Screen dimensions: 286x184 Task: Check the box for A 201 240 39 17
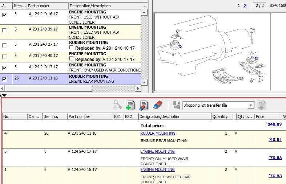click(x=4, y=30)
